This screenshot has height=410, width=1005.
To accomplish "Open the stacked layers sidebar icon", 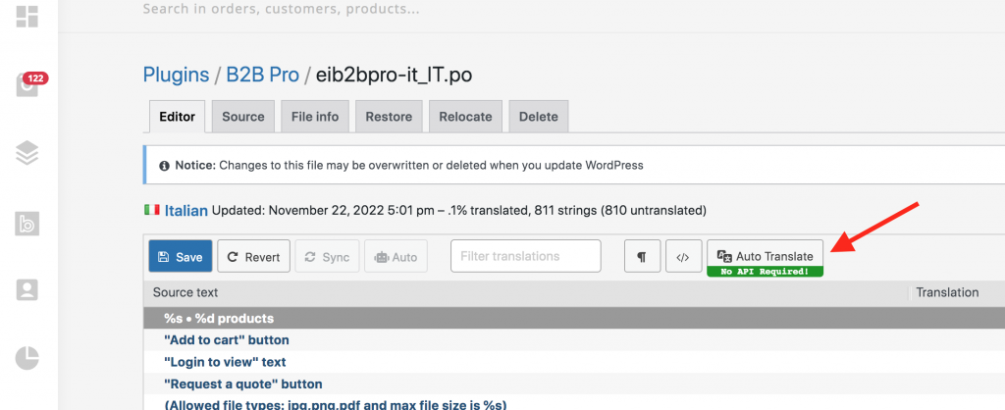I will coord(26,153).
